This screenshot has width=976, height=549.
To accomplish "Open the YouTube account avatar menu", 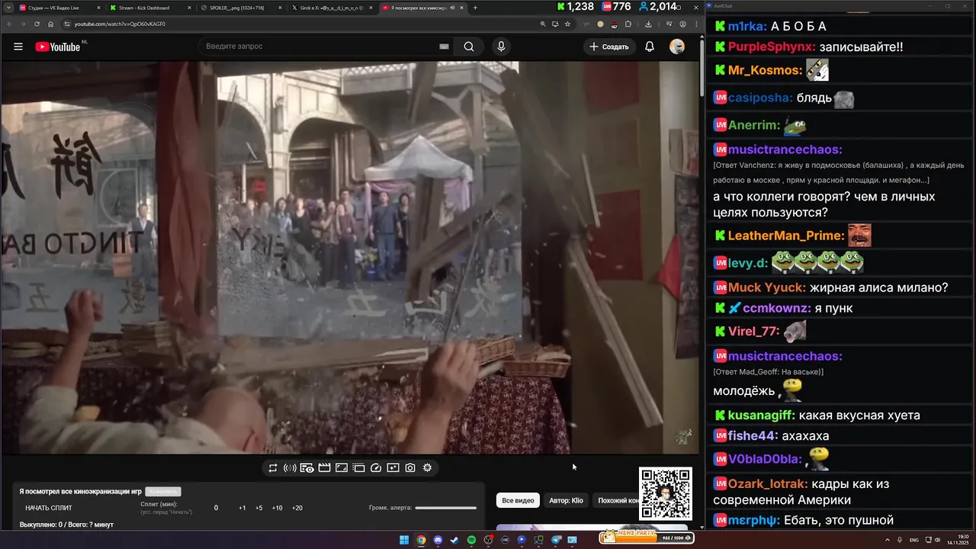I will 677,47.
